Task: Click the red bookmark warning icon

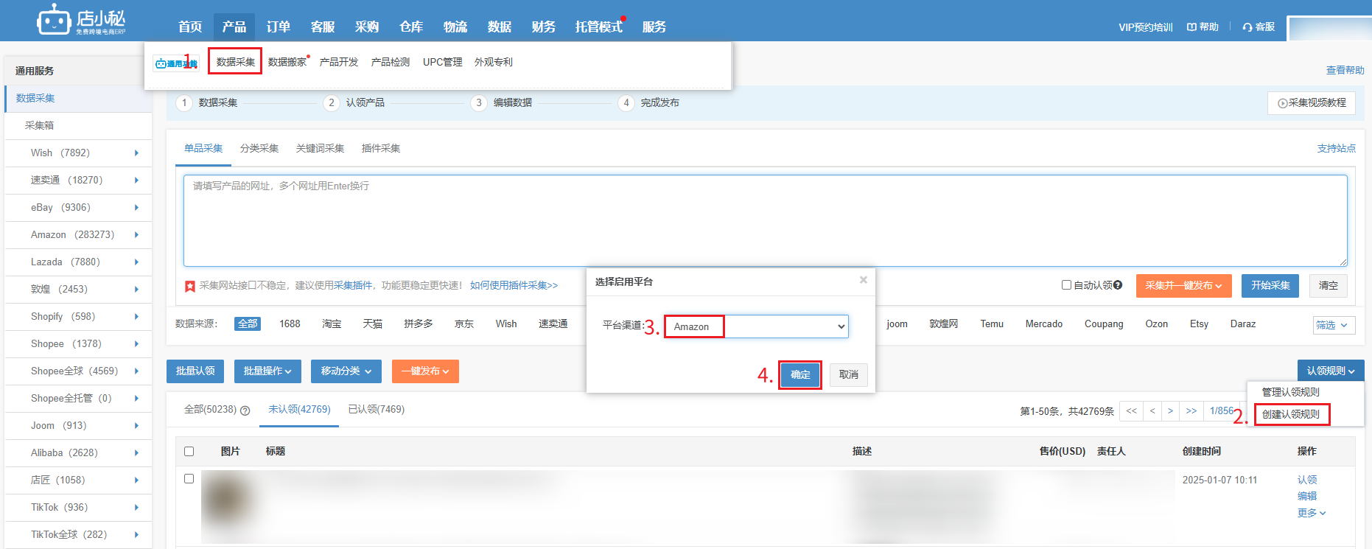Action: tap(190, 286)
